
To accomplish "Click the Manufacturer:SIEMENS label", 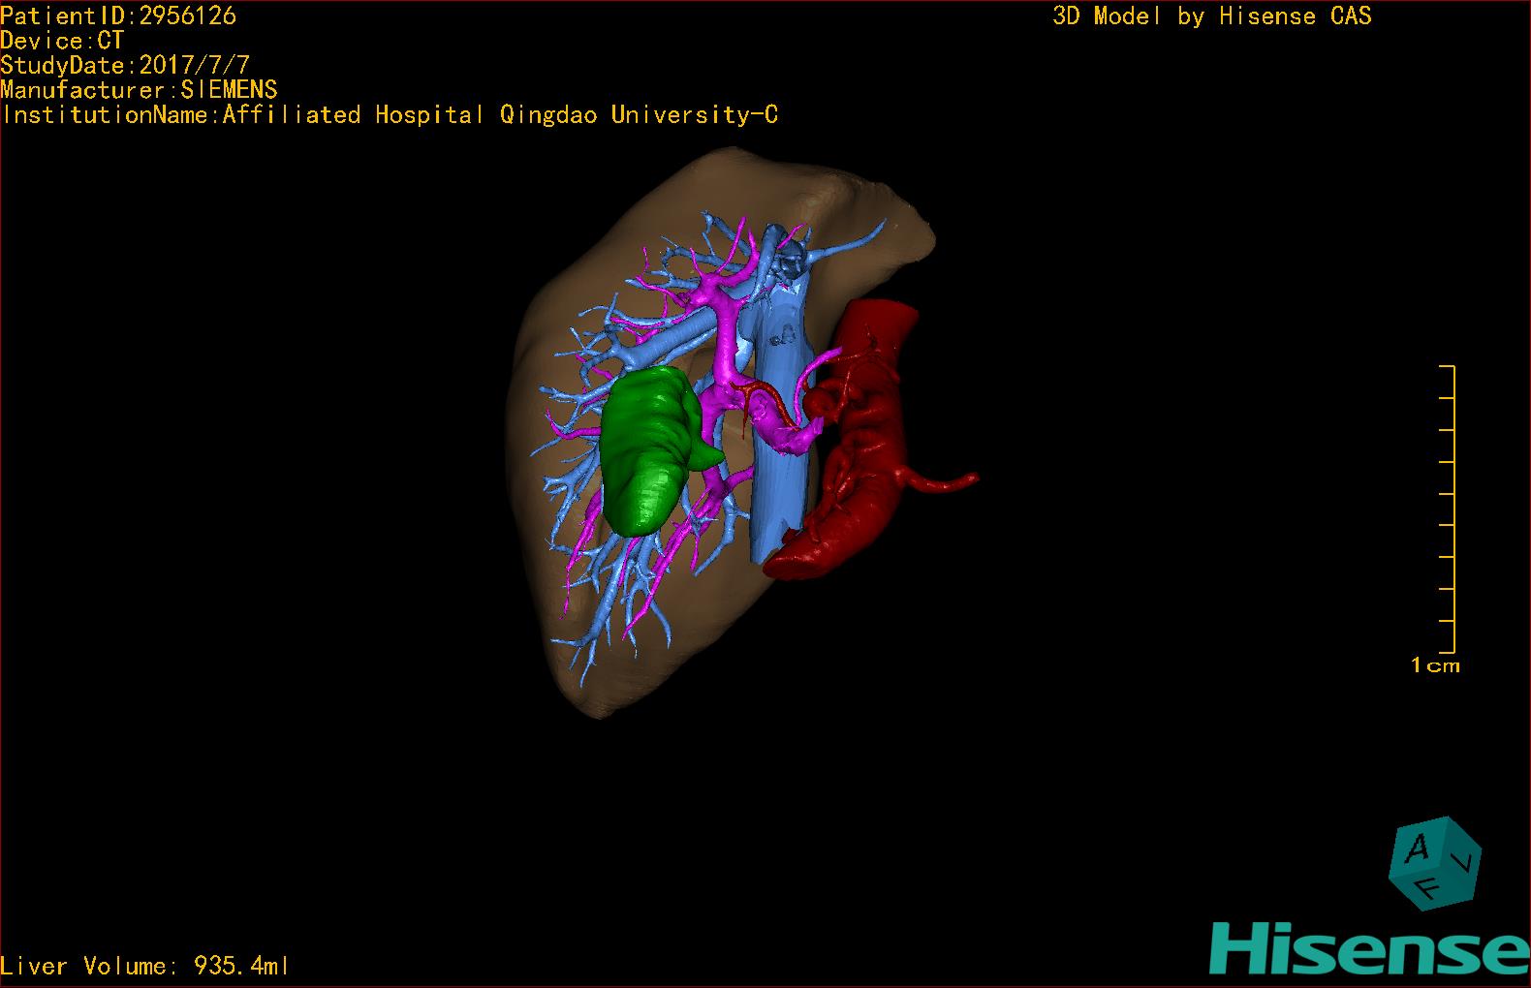I will [139, 90].
